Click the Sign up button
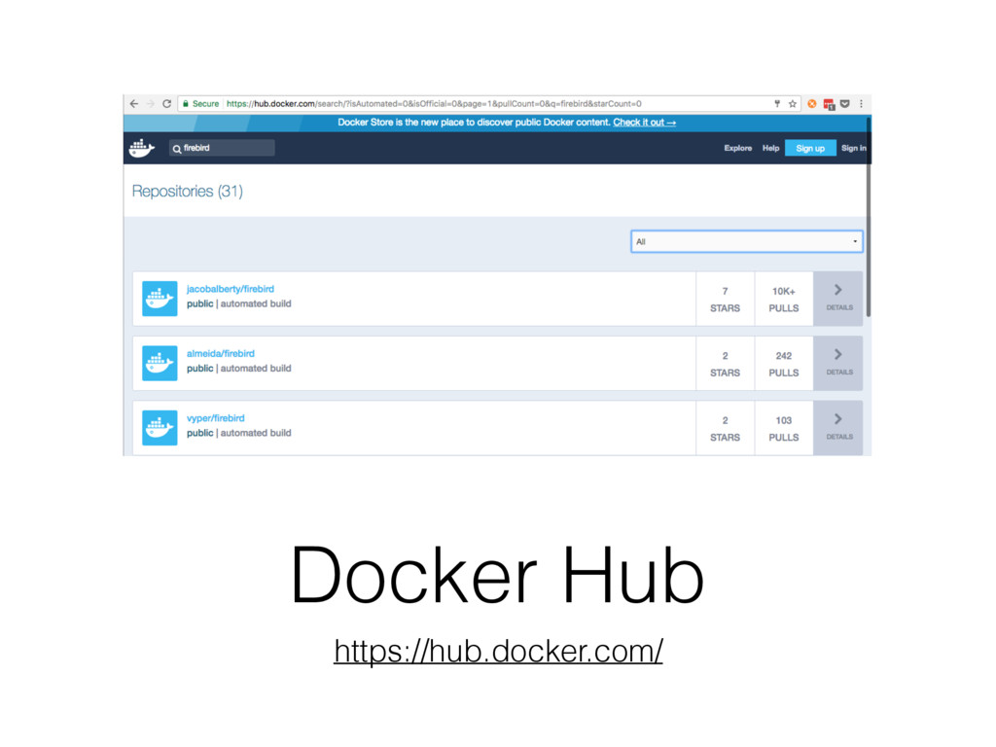 point(810,148)
